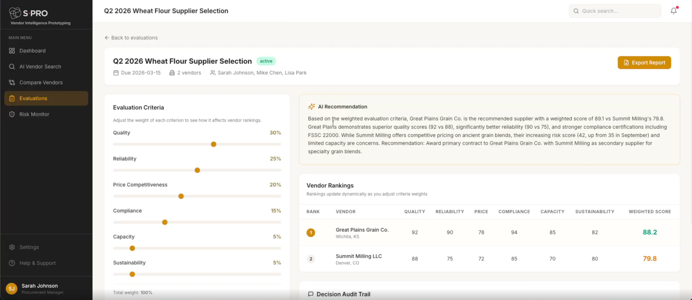Click the Dashboard grid icon
Image resolution: width=692 pixels, height=300 pixels.
(x=12, y=51)
